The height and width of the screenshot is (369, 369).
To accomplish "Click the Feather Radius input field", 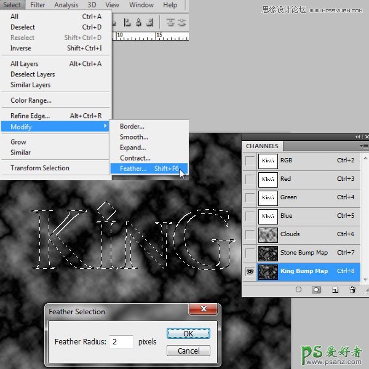I will point(121,341).
